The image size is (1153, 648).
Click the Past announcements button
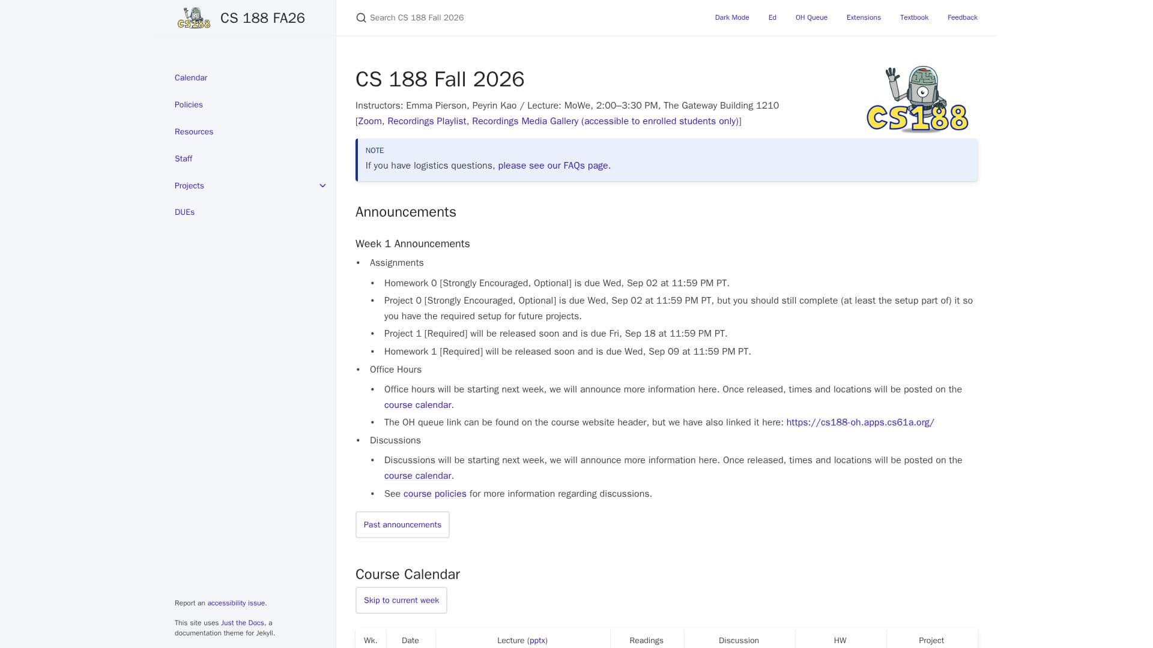click(x=402, y=525)
